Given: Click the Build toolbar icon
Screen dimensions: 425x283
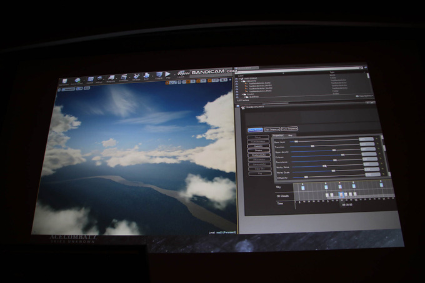Looking at the screenshot, I should click(x=146, y=76).
